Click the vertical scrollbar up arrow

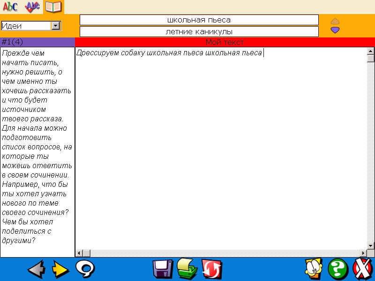point(371,51)
